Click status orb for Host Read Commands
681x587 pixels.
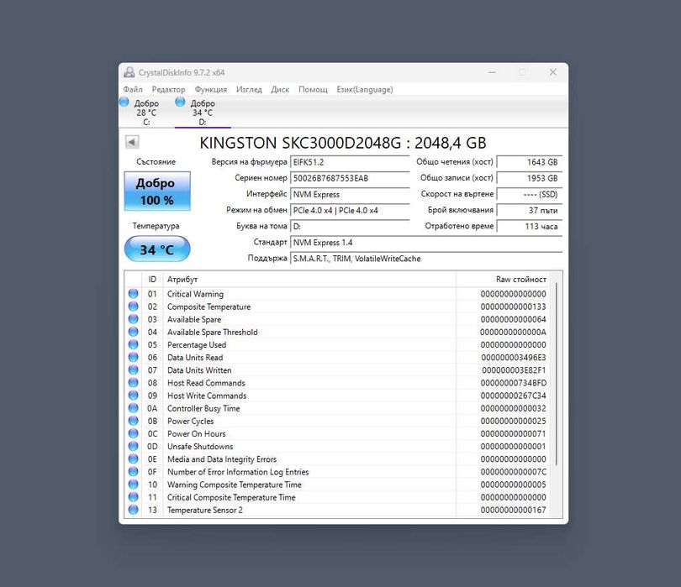pos(134,383)
